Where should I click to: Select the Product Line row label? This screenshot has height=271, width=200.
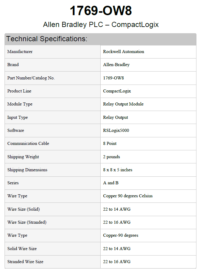(x=19, y=91)
